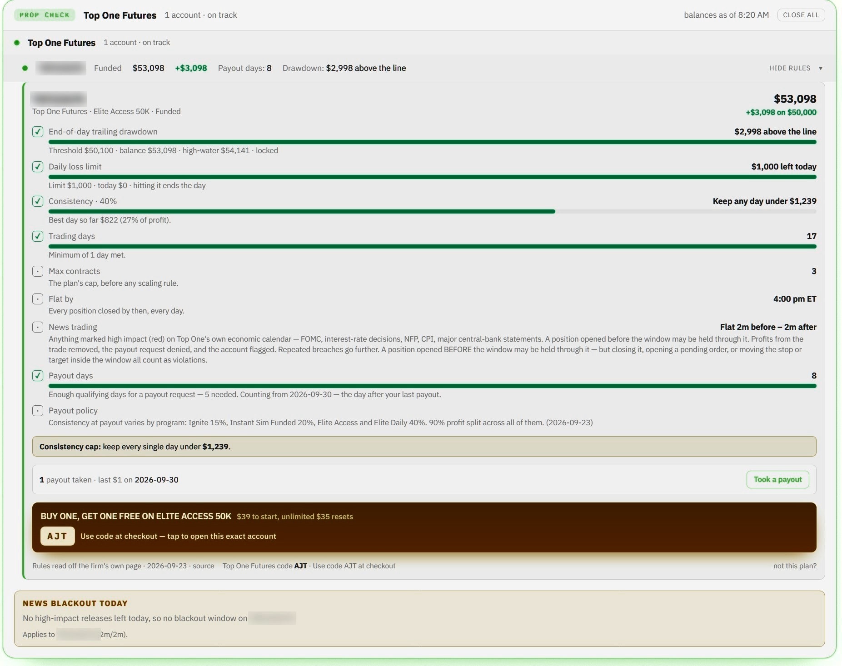Toggle the Daily loss limit checkbox
Screen dimensions: 842x666
[38, 167]
